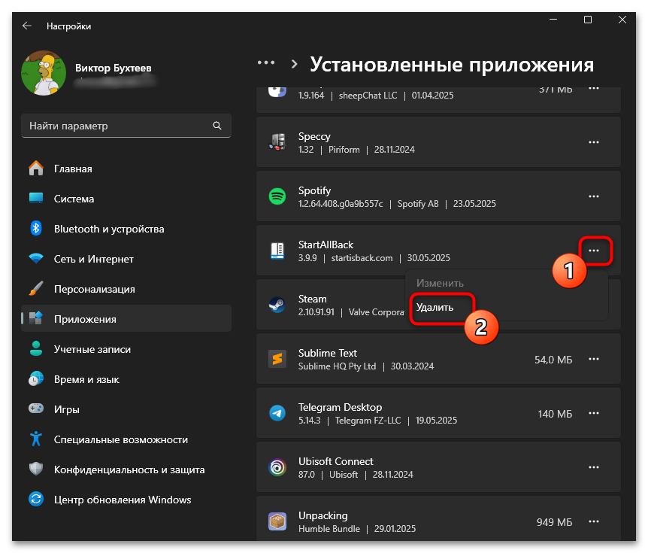Click the Центр обновления Windows icon

pos(35,500)
